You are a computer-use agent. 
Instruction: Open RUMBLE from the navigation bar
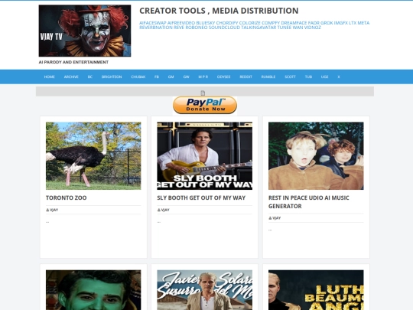click(268, 77)
